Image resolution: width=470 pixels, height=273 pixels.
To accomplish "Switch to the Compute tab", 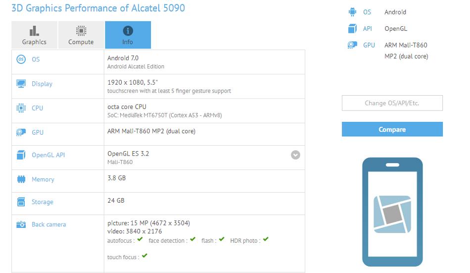I will [x=81, y=35].
